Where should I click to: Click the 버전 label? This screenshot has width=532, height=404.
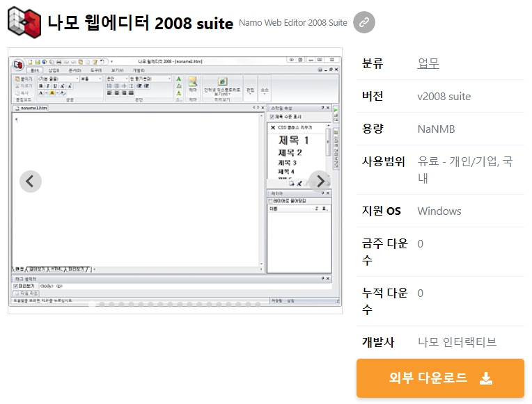[373, 96]
